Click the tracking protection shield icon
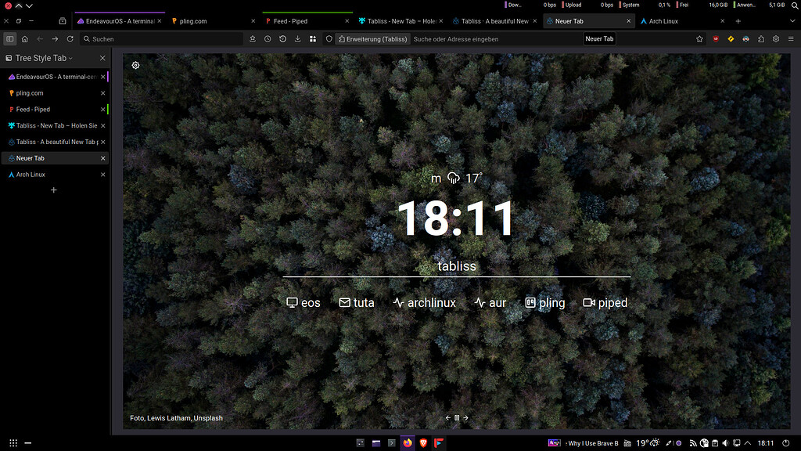801x451 pixels. point(329,38)
